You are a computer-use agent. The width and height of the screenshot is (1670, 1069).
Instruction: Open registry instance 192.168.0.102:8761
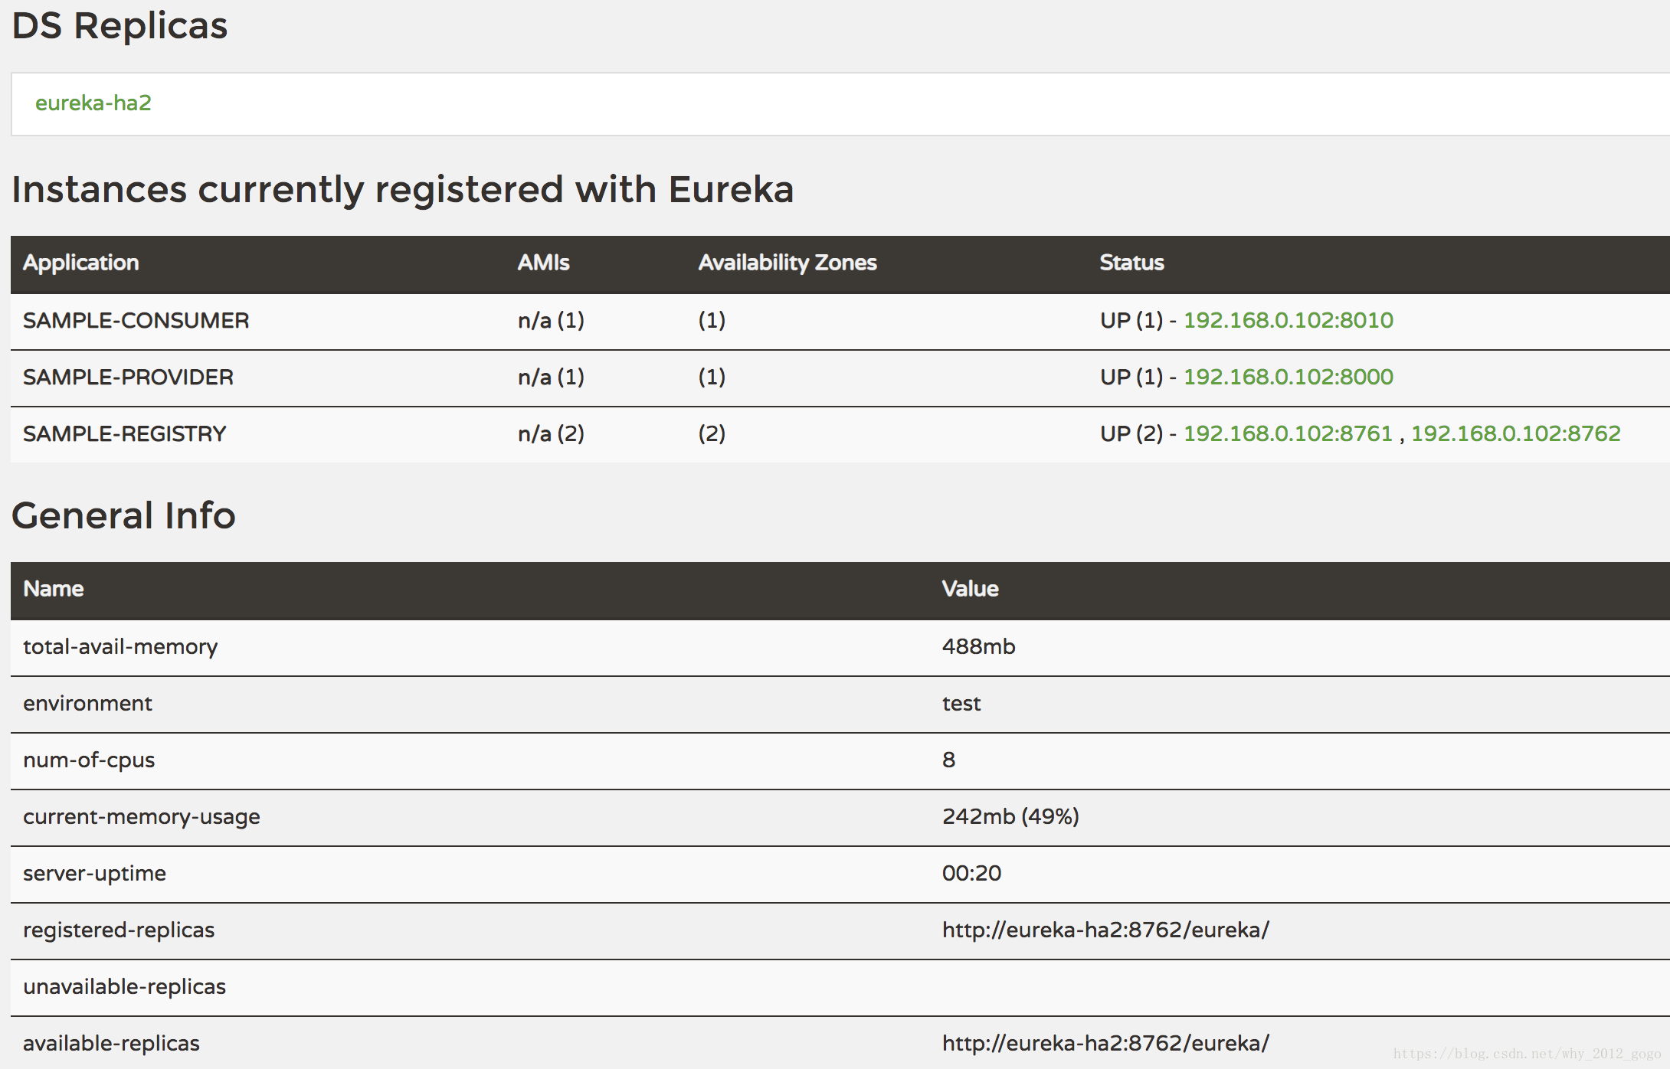point(1288,433)
